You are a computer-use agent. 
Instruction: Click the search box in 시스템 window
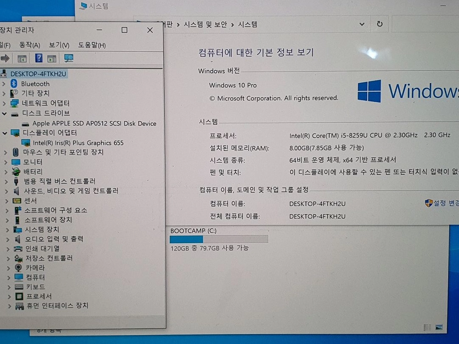(x=425, y=24)
